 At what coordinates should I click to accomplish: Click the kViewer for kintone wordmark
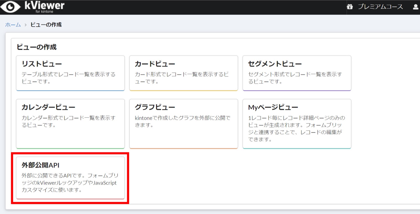click(x=44, y=7)
